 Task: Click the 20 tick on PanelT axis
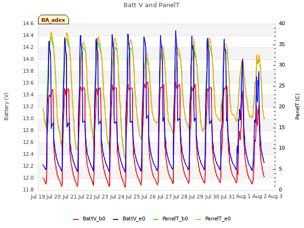click(282, 106)
